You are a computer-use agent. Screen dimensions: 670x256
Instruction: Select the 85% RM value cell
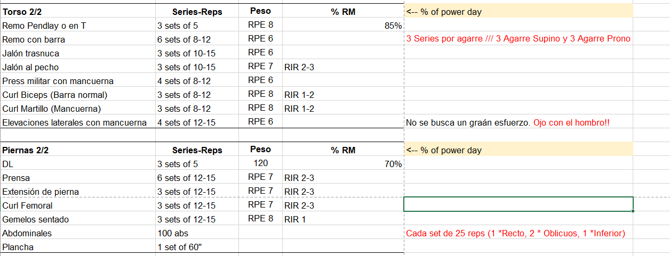pyautogui.click(x=343, y=26)
